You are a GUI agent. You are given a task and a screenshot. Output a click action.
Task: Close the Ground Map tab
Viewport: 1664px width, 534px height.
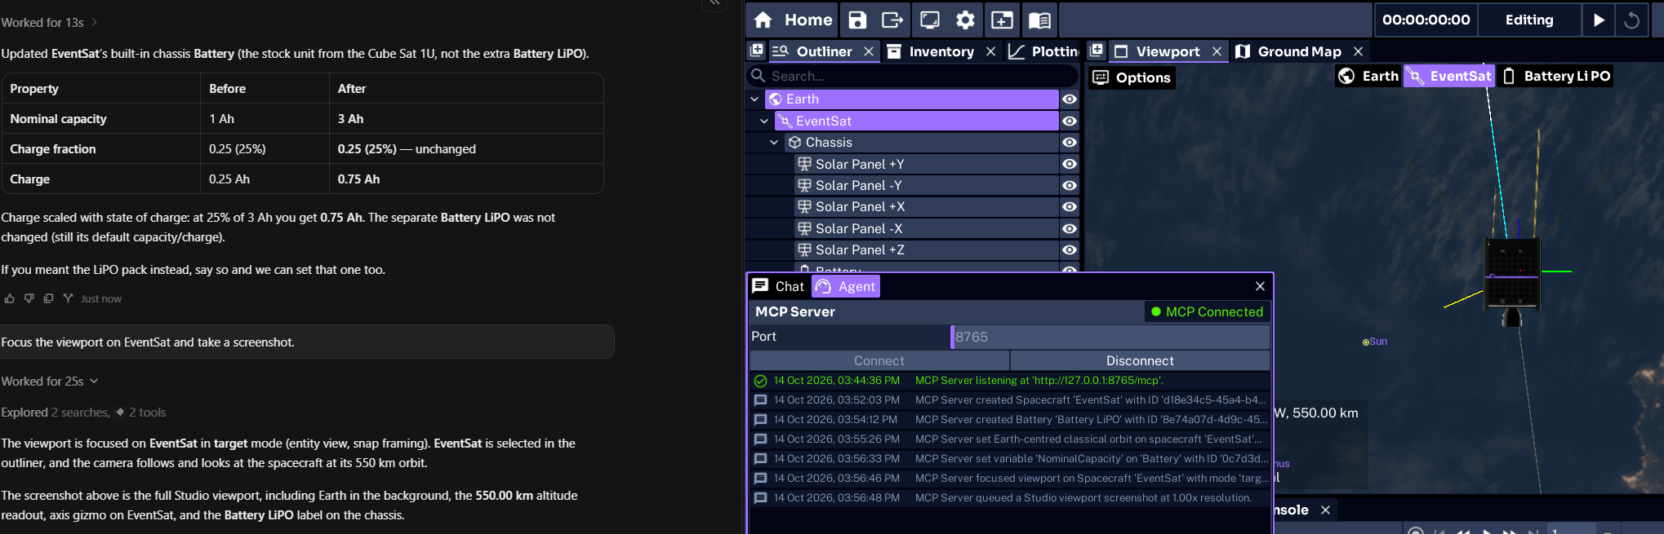pos(1358,51)
